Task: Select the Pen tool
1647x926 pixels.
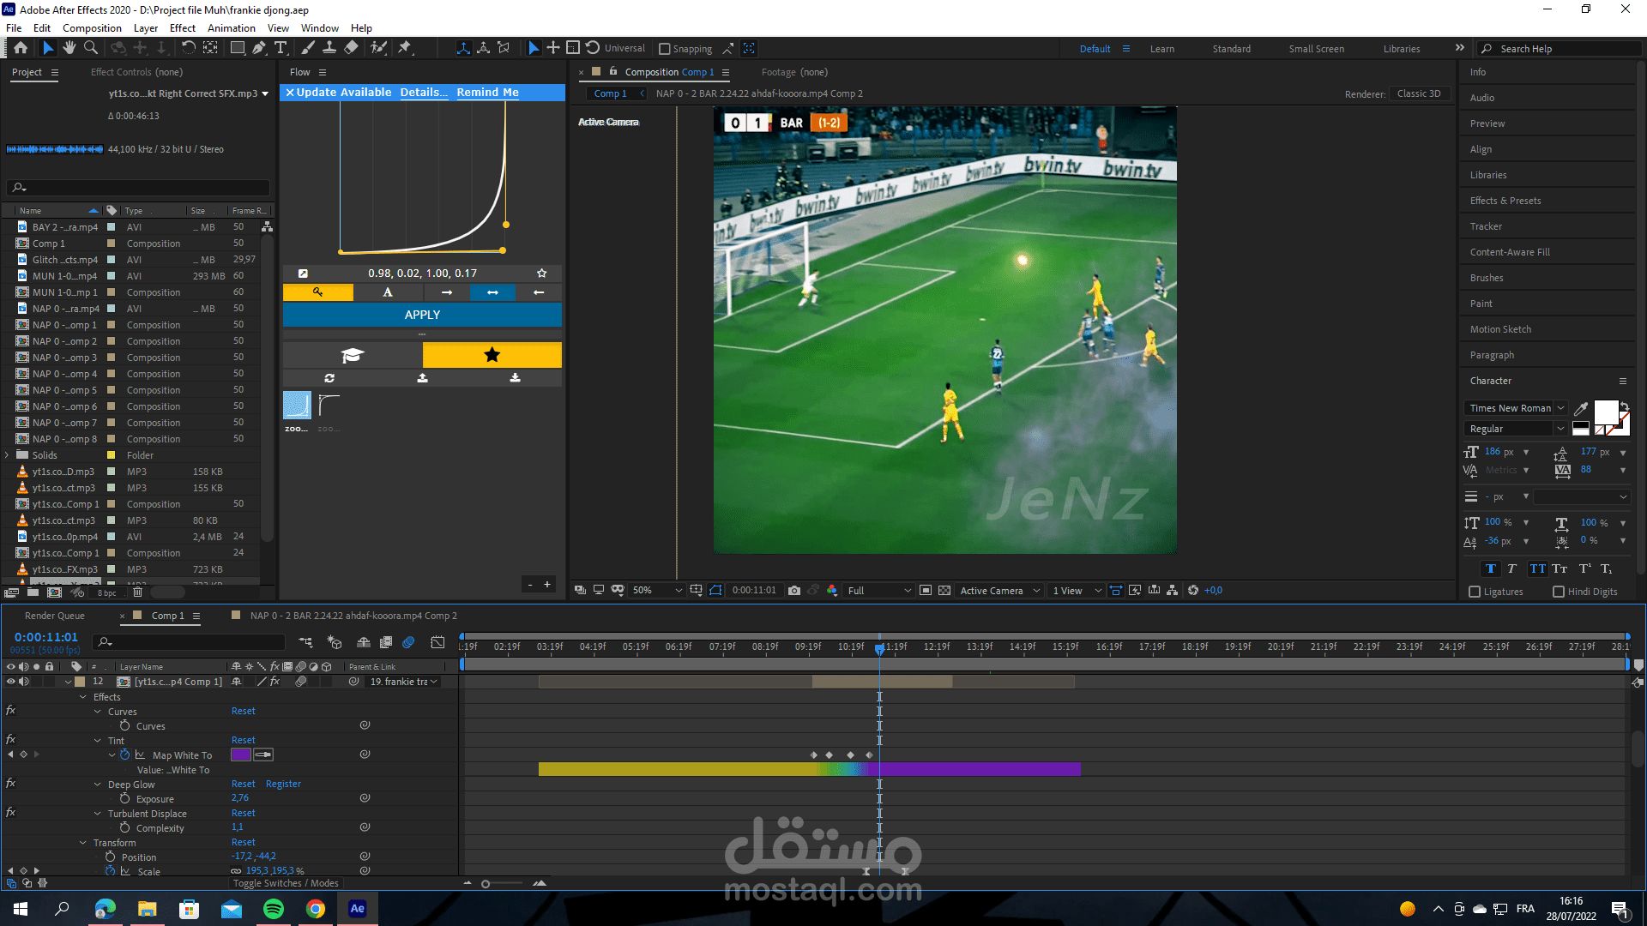Action: (x=258, y=48)
